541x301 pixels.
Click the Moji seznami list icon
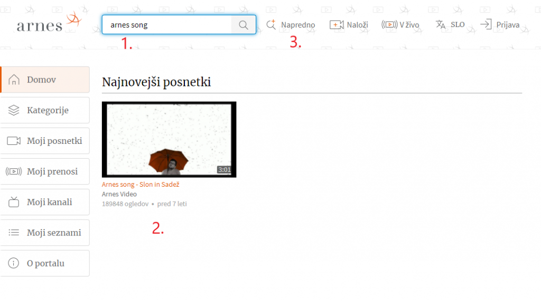pos(14,233)
